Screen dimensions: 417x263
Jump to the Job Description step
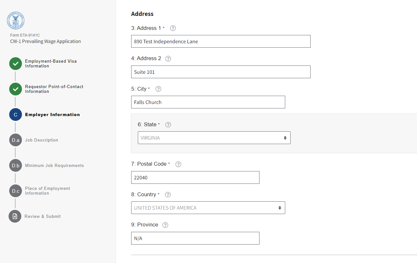(x=42, y=140)
